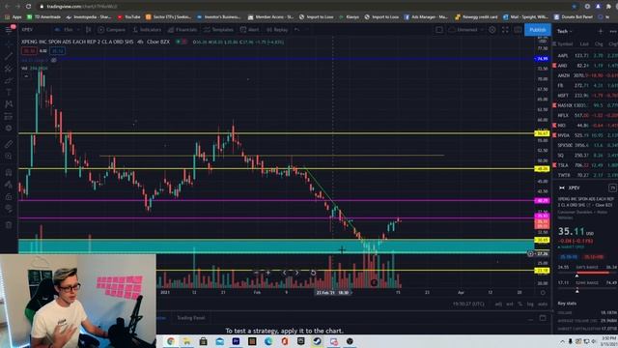The width and height of the screenshot is (618, 348).
Task: Toggle indicator visibility eye in legend
Action: pyautogui.click(x=54, y=60)
